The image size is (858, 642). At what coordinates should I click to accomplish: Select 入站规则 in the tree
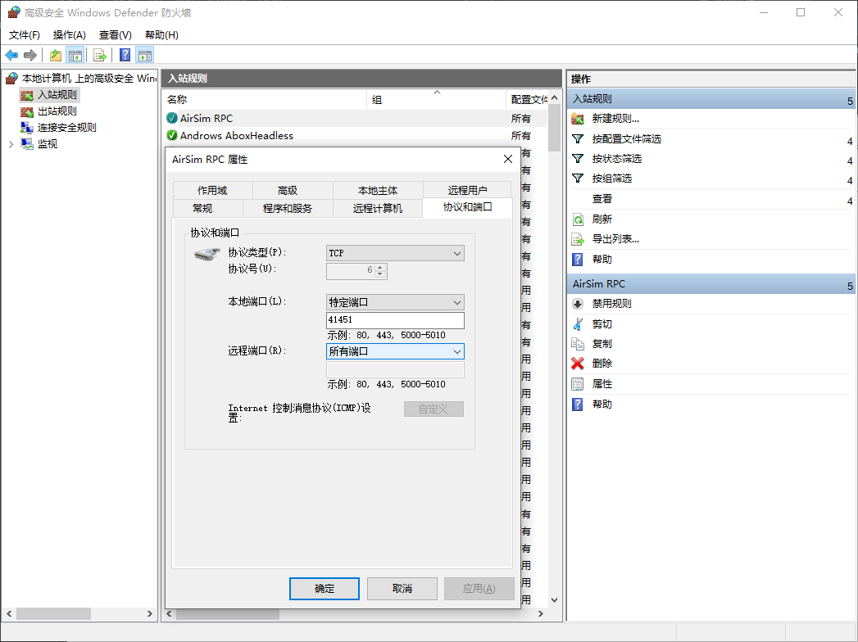(57, 95)
